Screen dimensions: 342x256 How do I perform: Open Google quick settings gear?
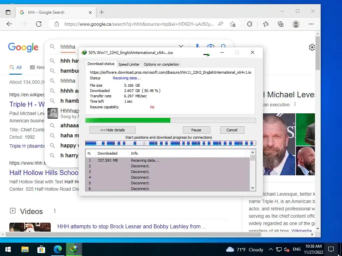[312, 47]
